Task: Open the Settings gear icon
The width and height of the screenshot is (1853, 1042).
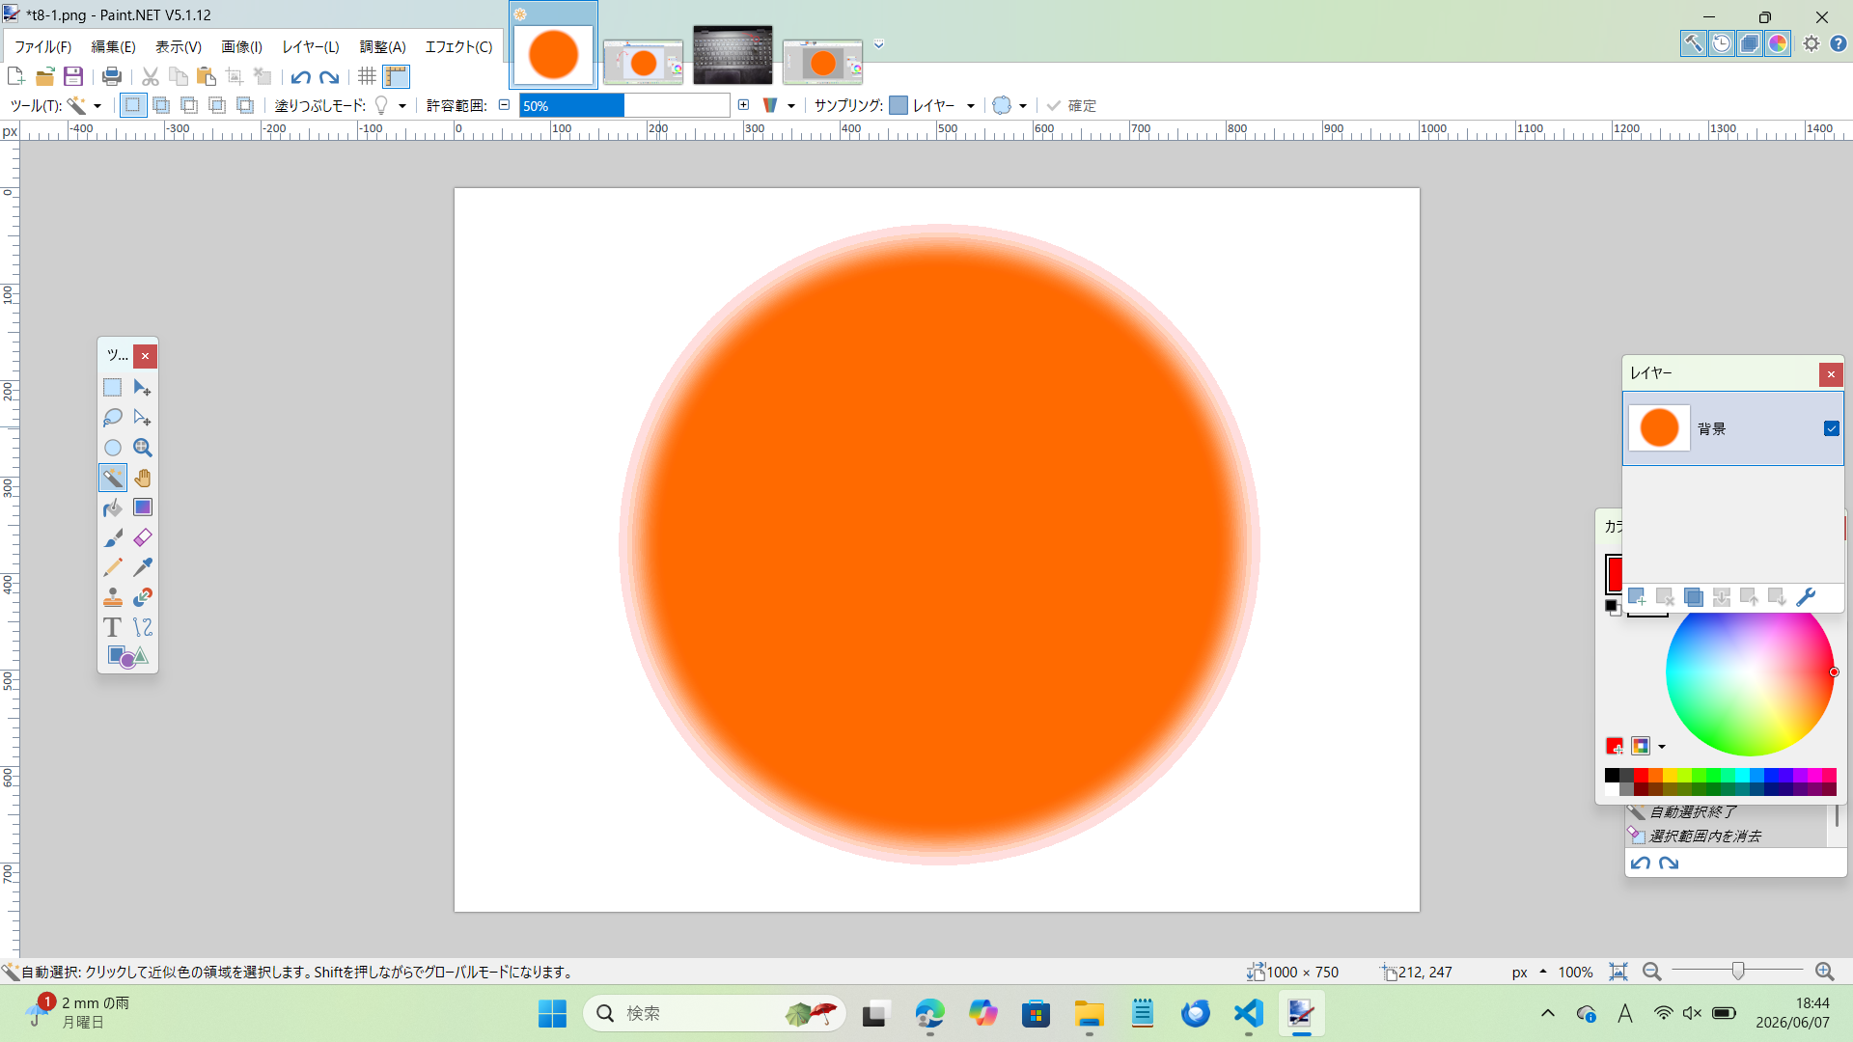Action: 1812,43
